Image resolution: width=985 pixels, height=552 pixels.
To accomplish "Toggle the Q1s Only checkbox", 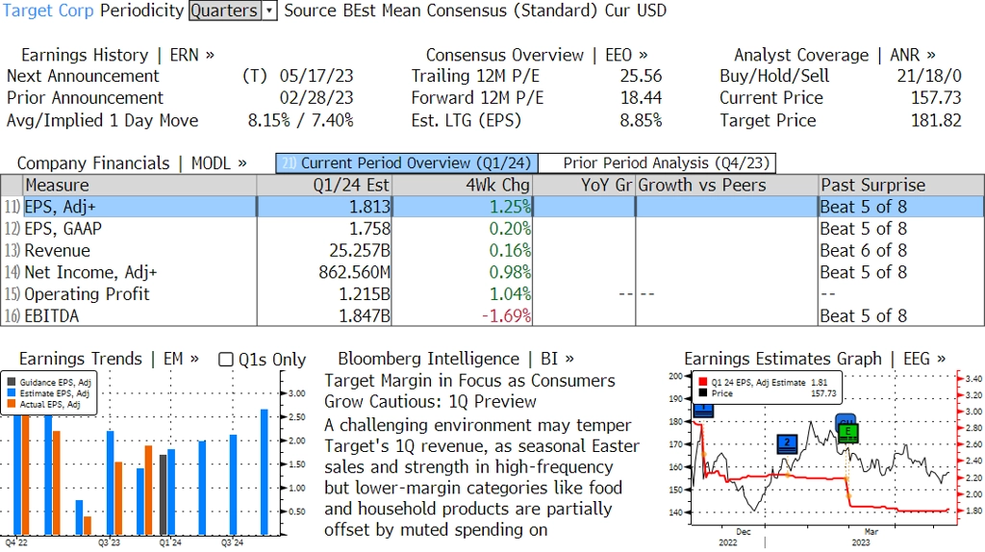I will coord(225,360).
